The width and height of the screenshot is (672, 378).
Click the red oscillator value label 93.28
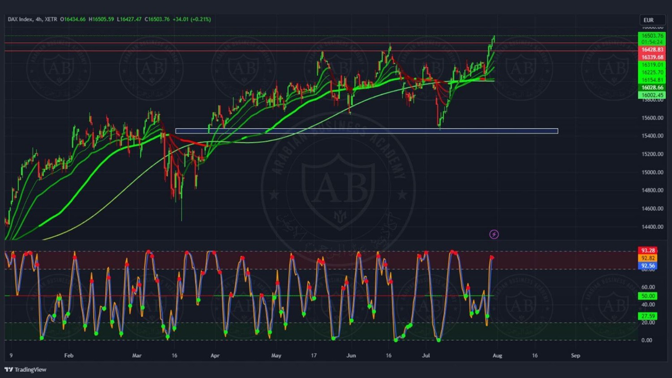(x=648, y=251)
